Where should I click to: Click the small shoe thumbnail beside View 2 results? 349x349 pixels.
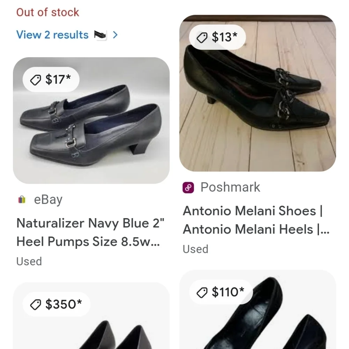coord(101,35)
